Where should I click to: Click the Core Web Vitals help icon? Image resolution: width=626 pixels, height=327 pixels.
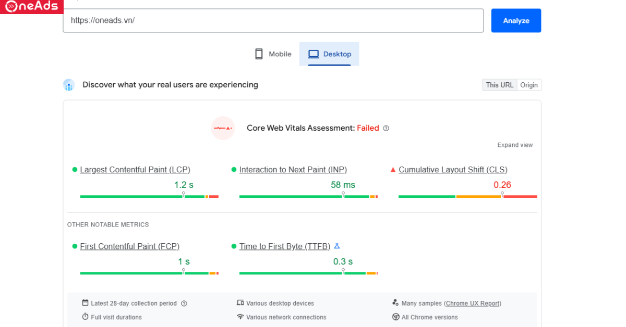386,128
